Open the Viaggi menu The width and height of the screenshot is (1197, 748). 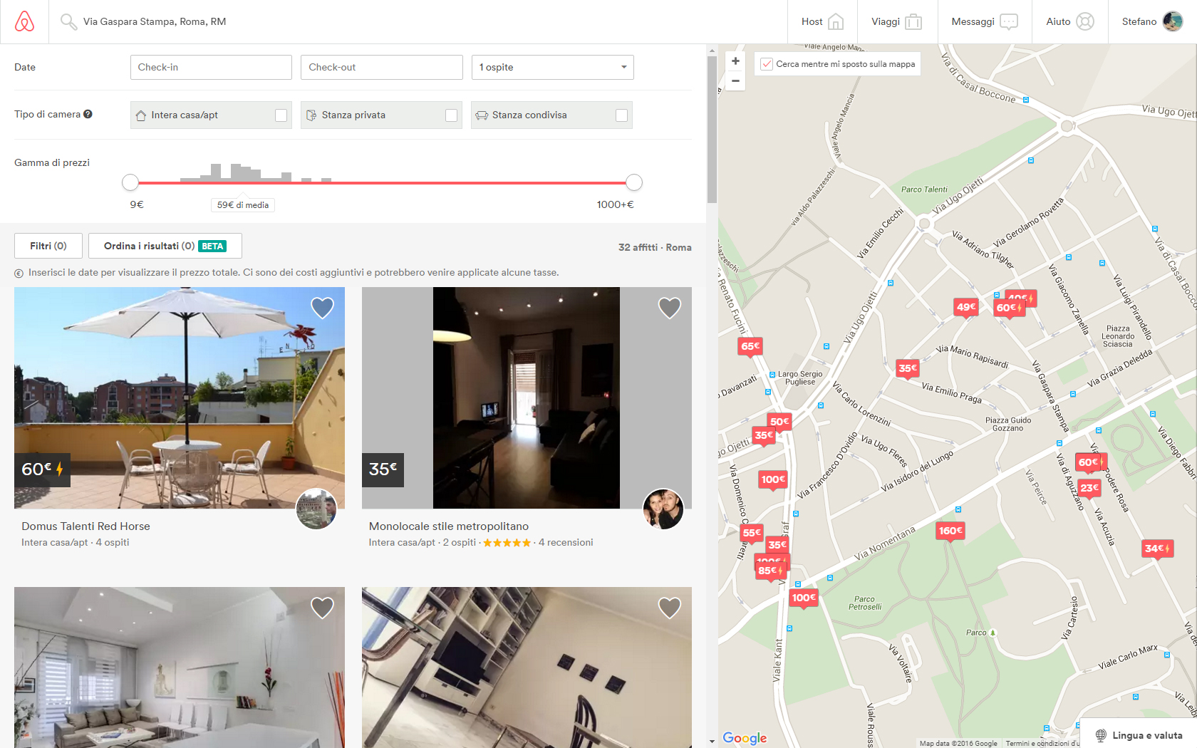pos(897,22)
